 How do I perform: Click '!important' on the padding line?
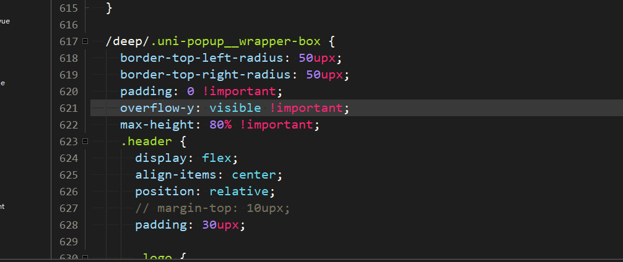click(239, 91)
